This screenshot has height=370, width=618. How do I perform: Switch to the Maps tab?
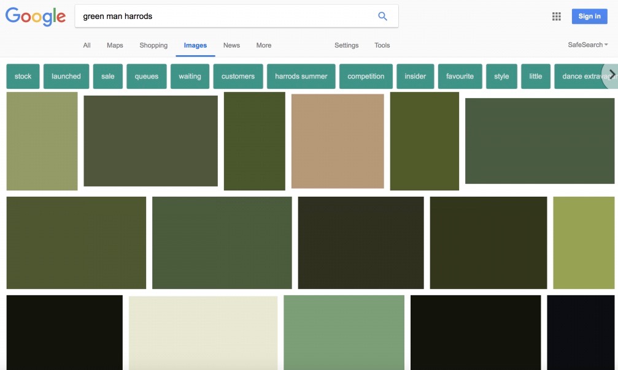click(x=115, y=45)
